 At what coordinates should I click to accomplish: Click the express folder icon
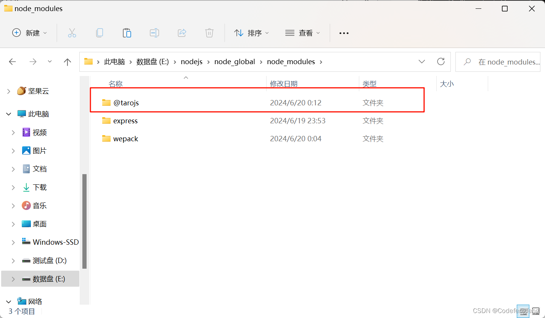(x=106, y=120)
